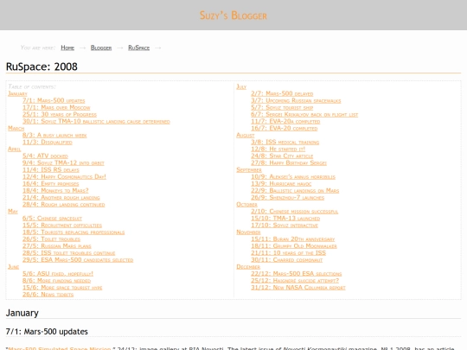This screenshot has width=467, height=350.
Task: Open the Suzy's Blogger site title
Action: (233, 16)
